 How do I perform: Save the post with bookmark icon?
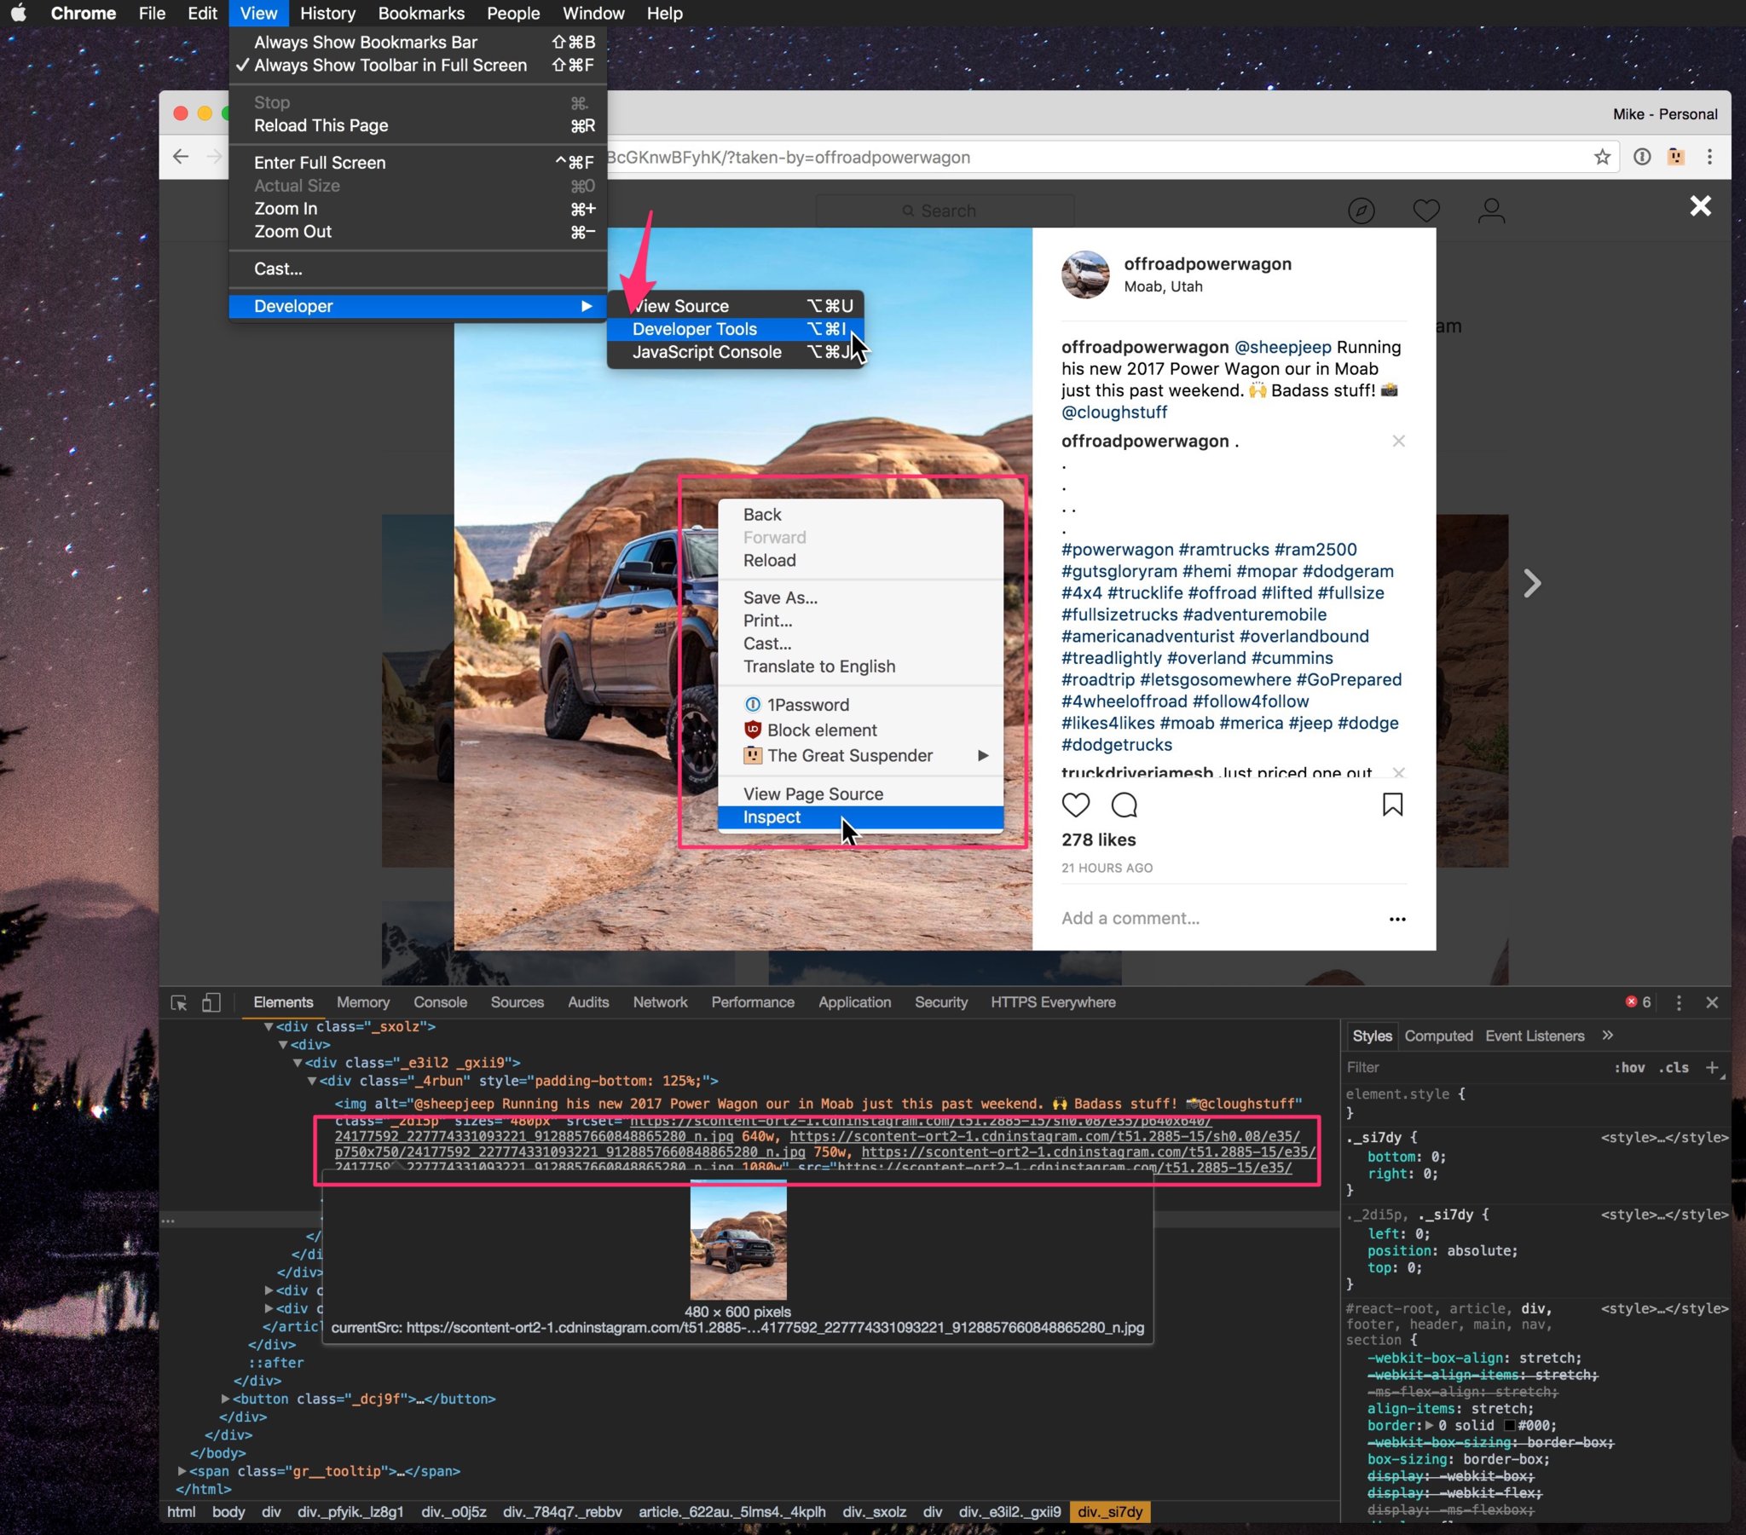(1392, 805)
